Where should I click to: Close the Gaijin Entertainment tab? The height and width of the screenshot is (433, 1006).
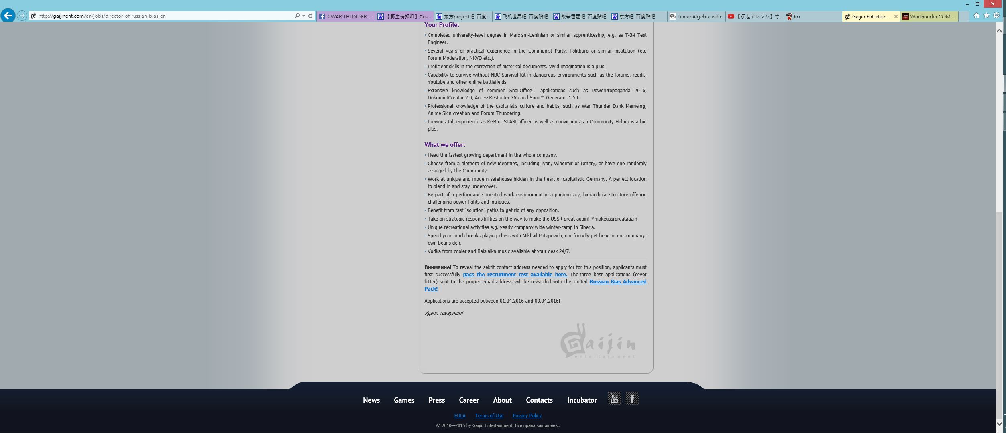[x=896, y=16]
